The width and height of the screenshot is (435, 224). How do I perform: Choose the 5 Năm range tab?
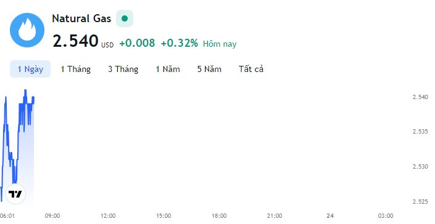pyautogui.click(x=209, y=69)
